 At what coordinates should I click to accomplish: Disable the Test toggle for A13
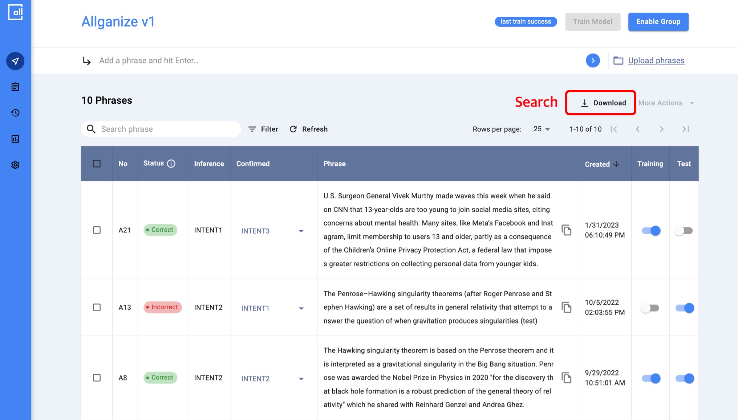point(684,308)
